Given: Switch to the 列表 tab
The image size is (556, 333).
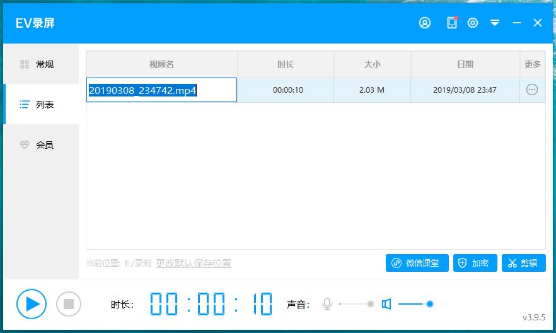Looking at the screenshot, I should [41, 105].
